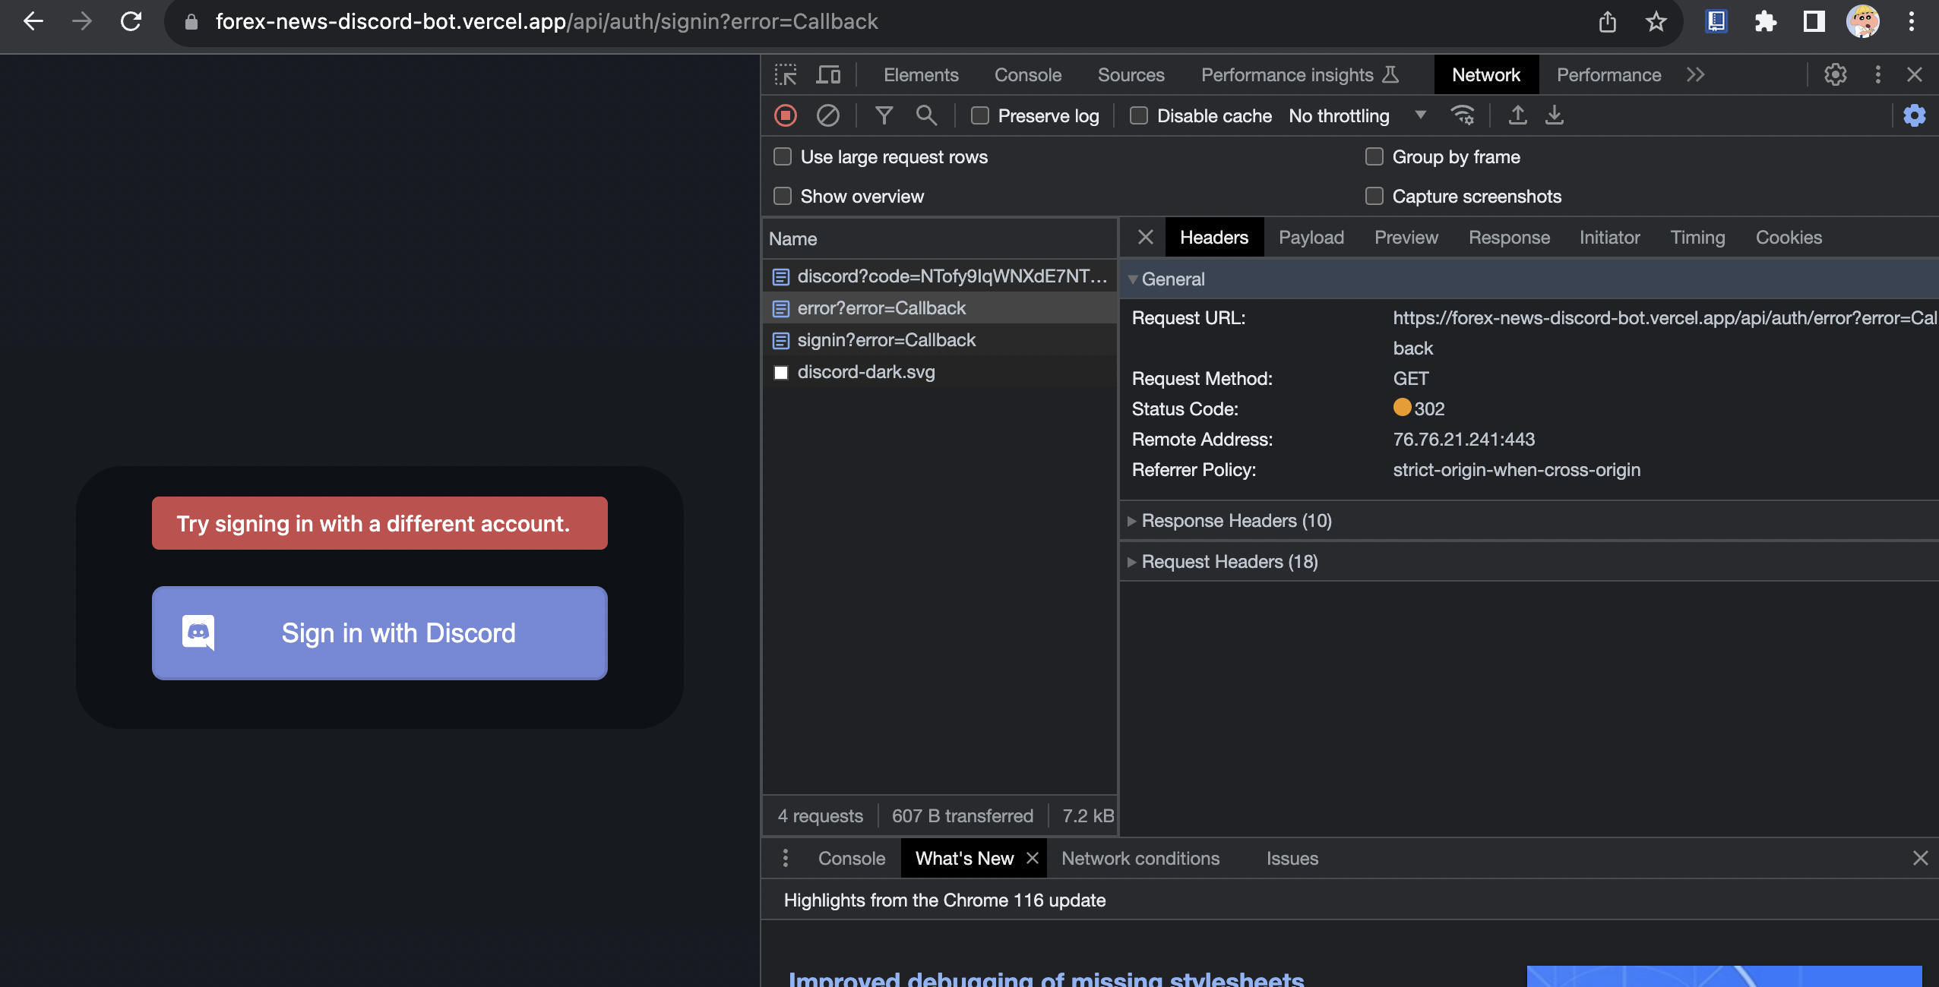Click the orange 302 status indicator
The height and width of the screenshot is (987, 1939).
click(x=1403, y=408)
